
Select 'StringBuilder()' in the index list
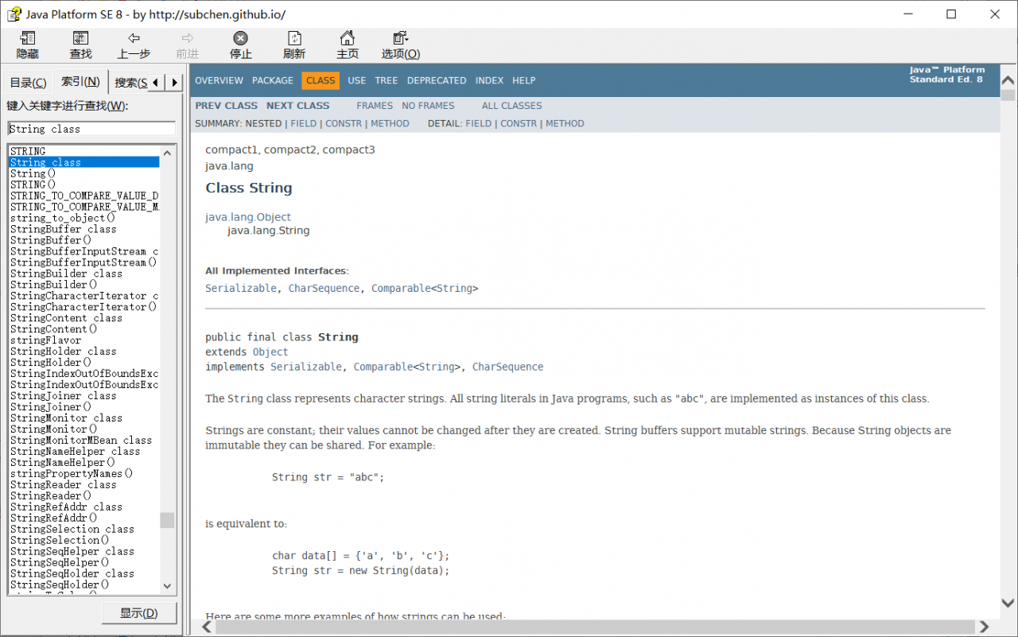pyautogui.click(x=54, y=285)
